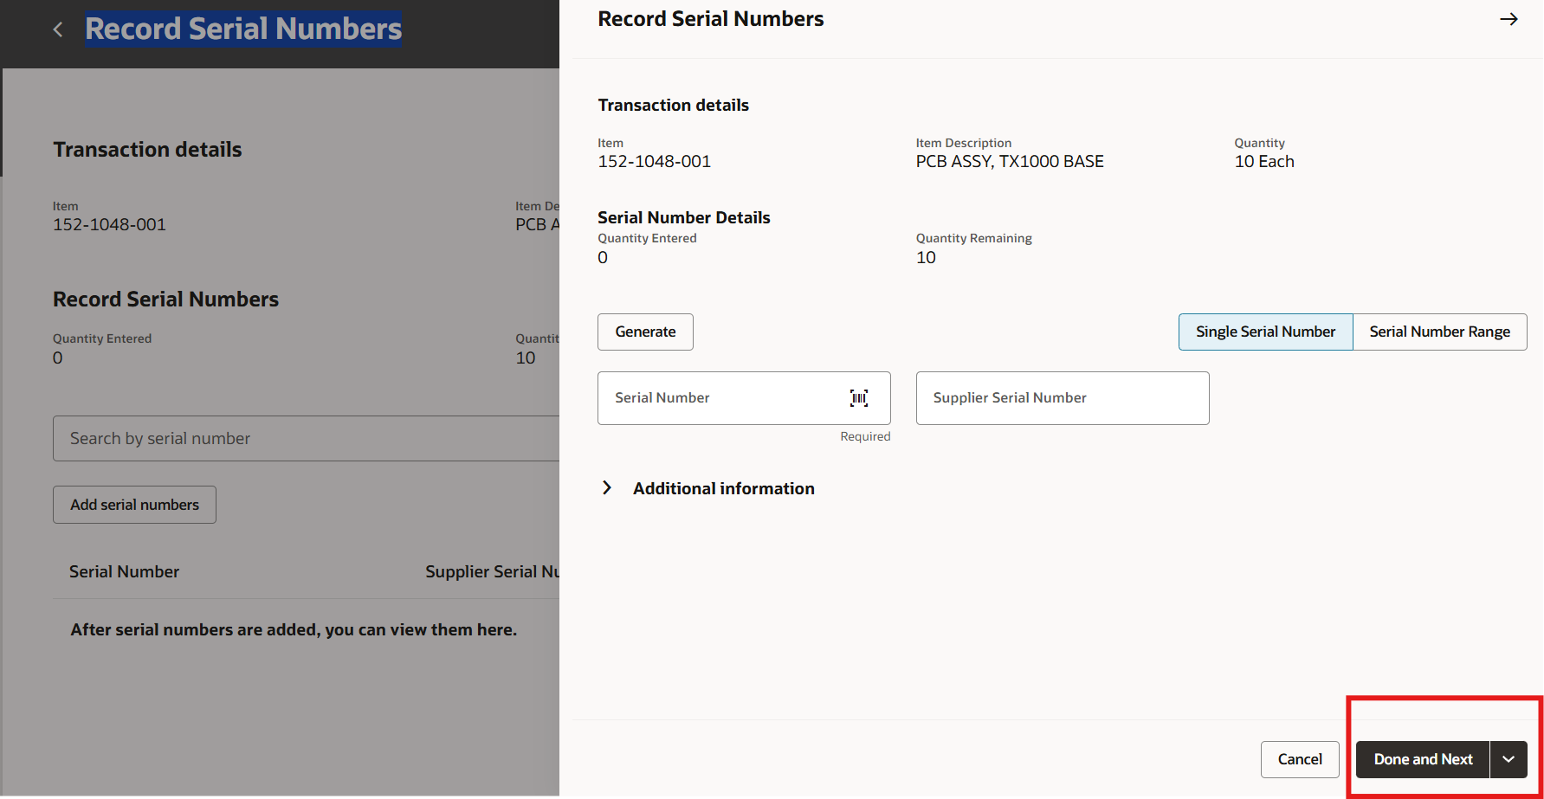
Task: Focus the Serial Number input field
Action: 744,398
